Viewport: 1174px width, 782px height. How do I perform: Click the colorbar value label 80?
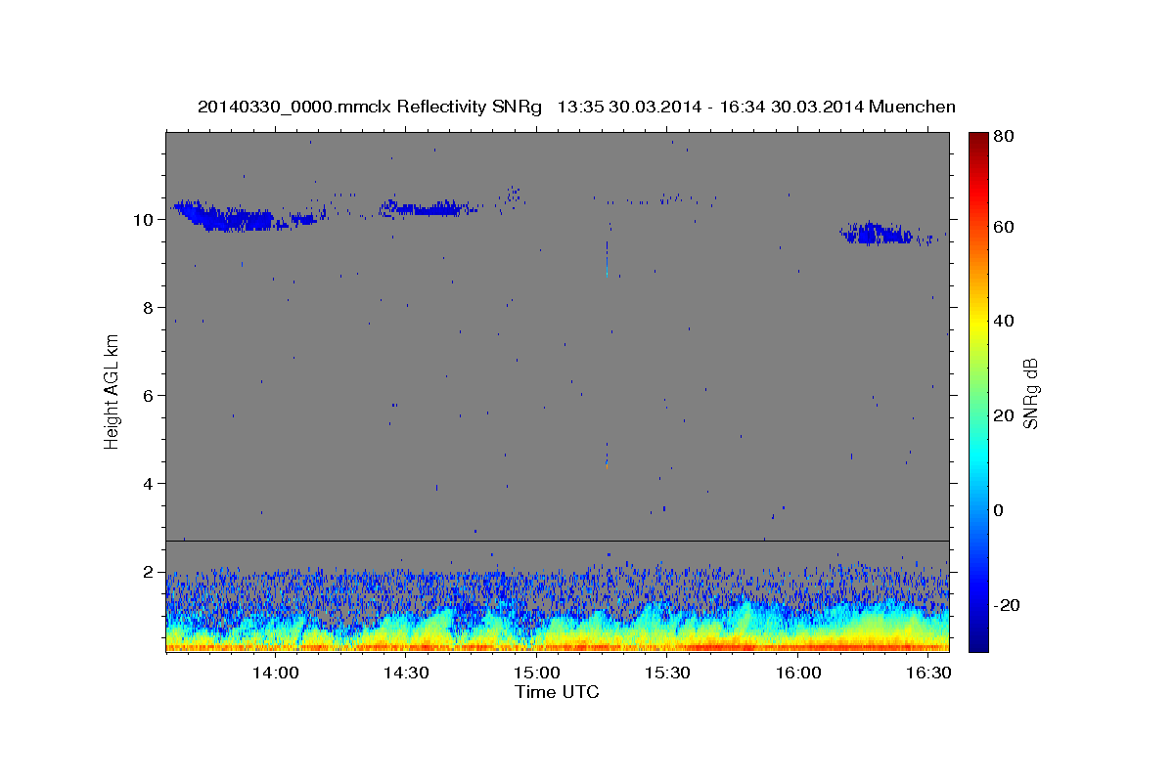pos(1005,137)
